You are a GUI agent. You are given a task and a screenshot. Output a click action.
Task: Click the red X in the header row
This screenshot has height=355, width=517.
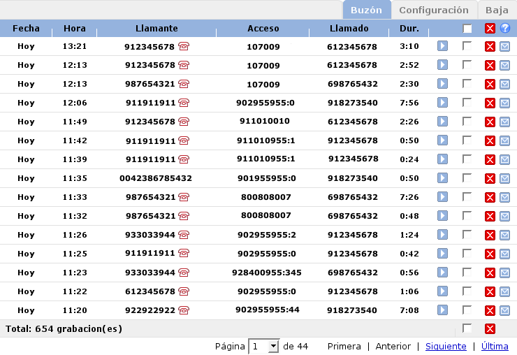point(490,29)
